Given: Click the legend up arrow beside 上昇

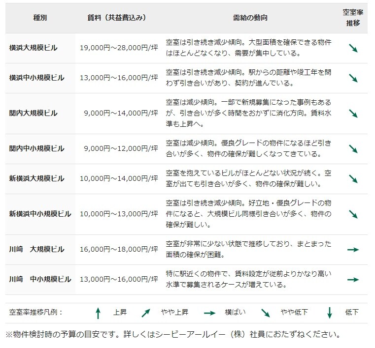Looking at the screenshot, I should click(98, 313).
